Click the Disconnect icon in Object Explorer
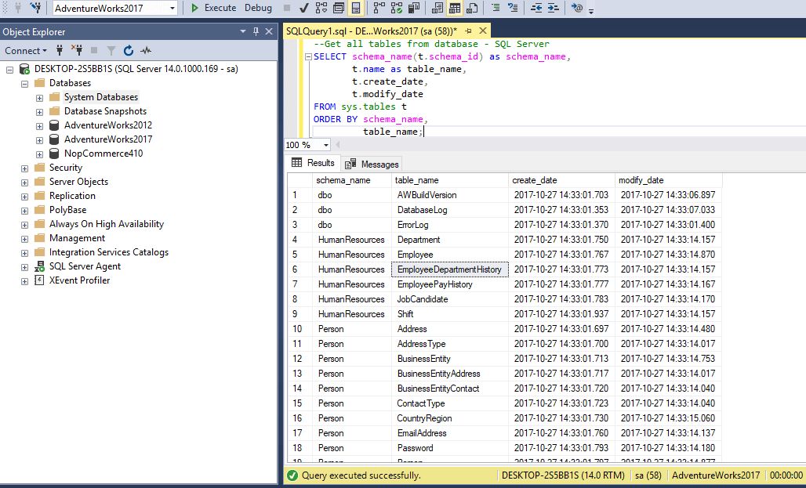Viewport: 806px width, 488px height. [78, 51]
